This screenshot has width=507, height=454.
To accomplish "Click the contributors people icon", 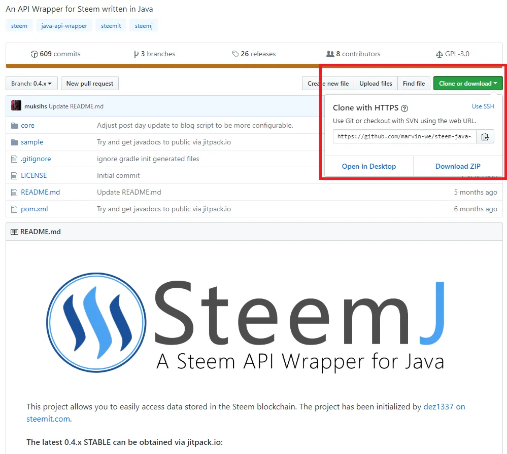I will pos(330,54).
